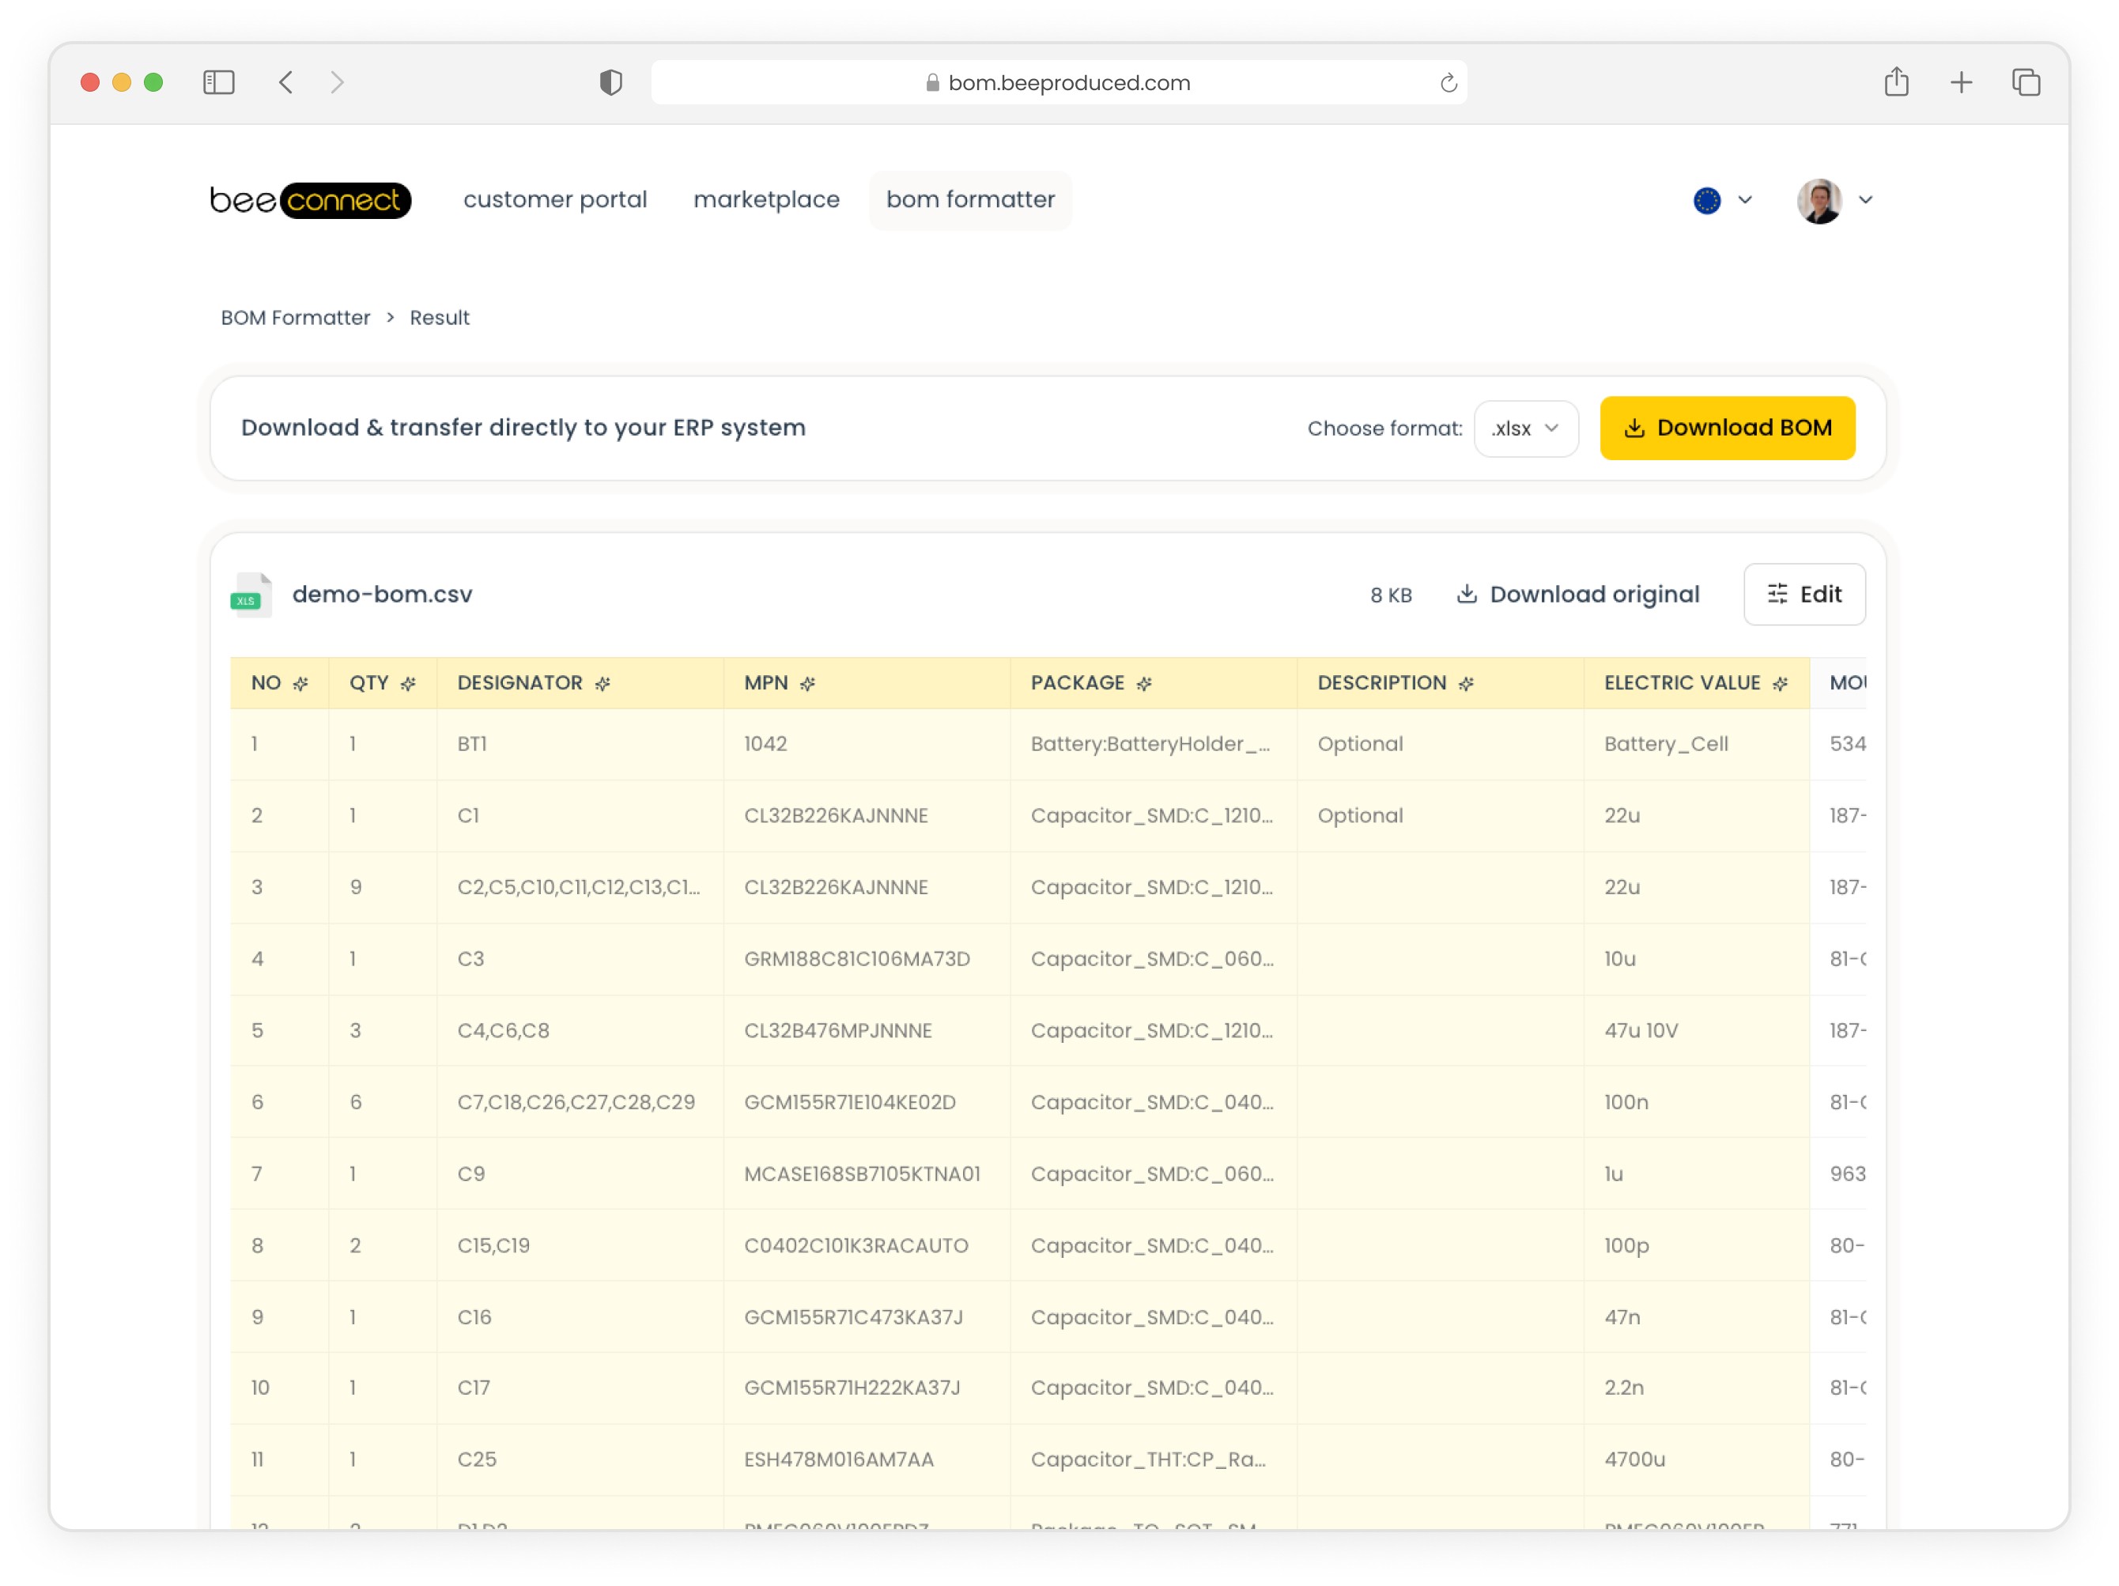Viewport: 2119px width, 1586px height.
Task: Open the privacy shield icon
Action: pyautogui.click(x=611, y=82)
